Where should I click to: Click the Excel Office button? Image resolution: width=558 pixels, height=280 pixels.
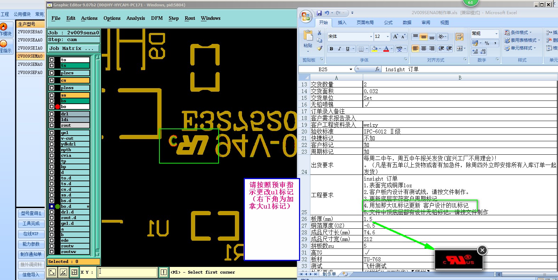coord(305,16)
